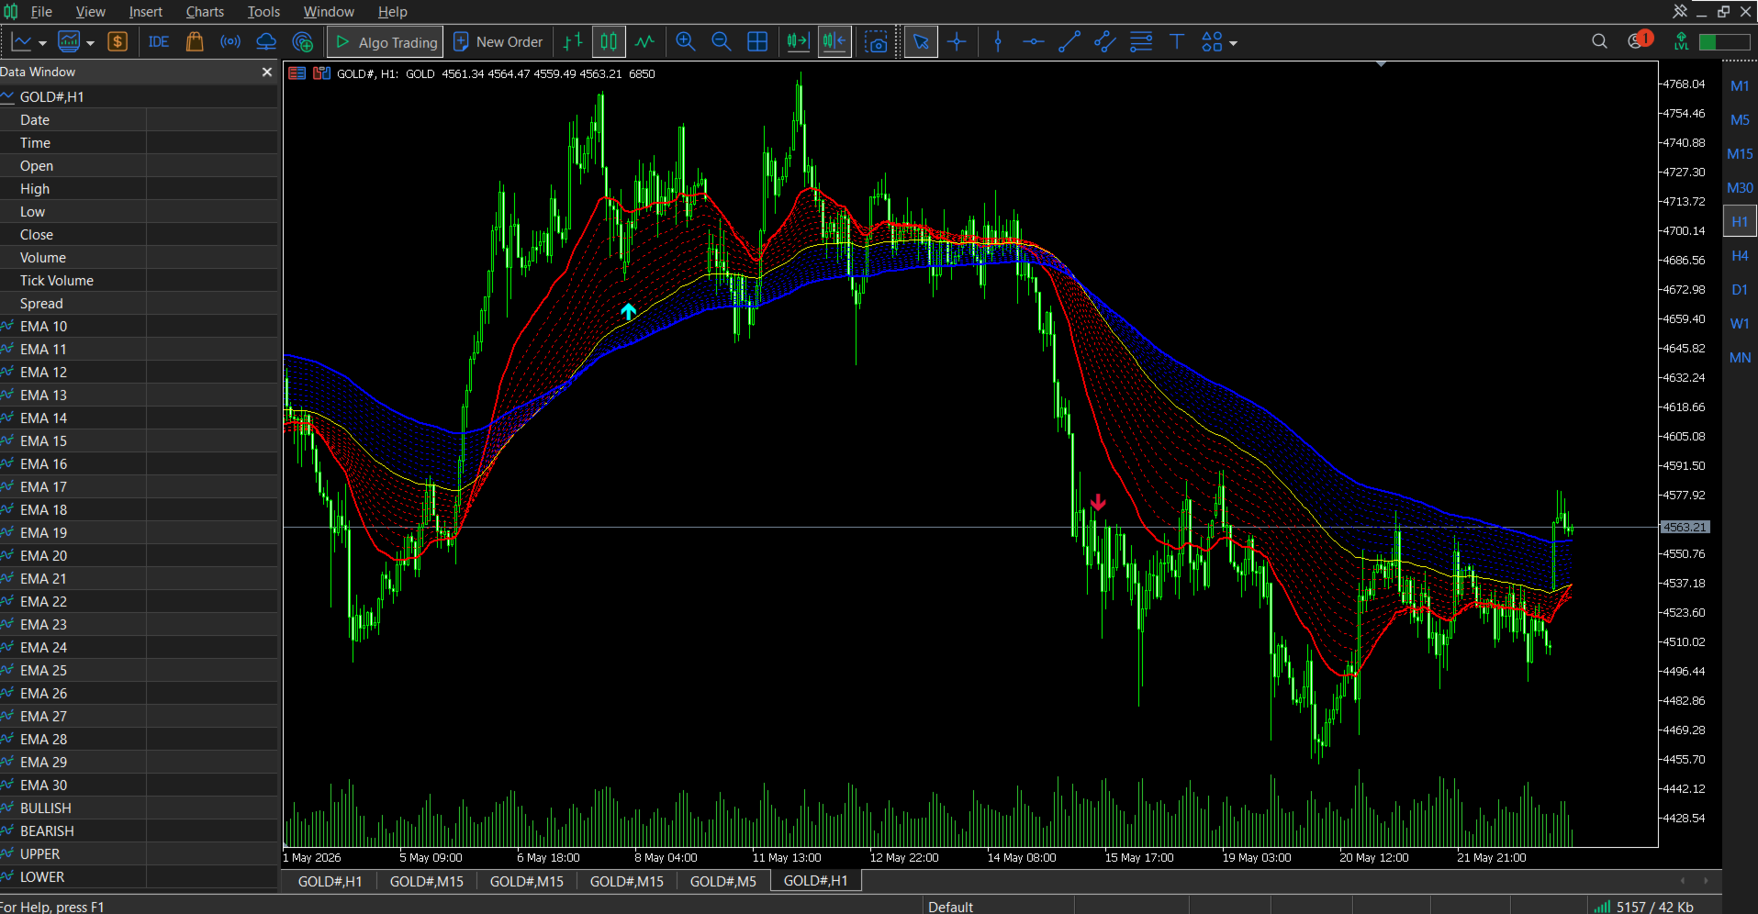Screen dimensions: 1758x914
Task: Click the one-click trading panel icon
Action: pos(297,73)
